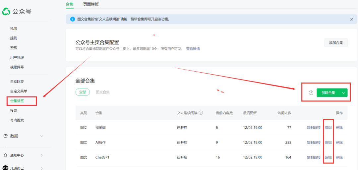
Task: Select the 全部 filter pill
Action: pyautogui.click(x=83, y=92)
